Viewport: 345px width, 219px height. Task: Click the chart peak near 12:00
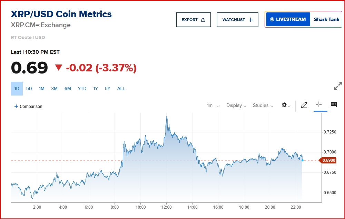(167, 117)
